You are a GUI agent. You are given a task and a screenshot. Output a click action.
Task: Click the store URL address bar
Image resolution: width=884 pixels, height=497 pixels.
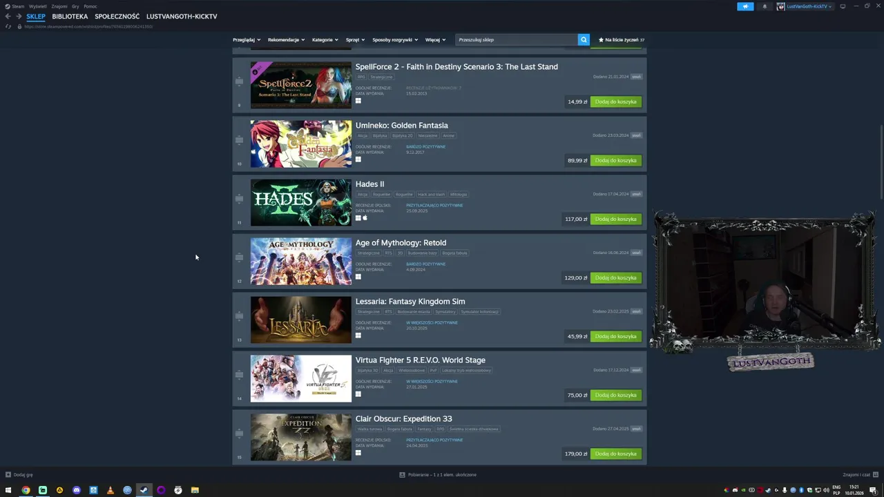(88, 26)
